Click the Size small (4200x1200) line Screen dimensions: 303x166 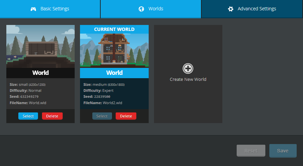coord(28,84)
